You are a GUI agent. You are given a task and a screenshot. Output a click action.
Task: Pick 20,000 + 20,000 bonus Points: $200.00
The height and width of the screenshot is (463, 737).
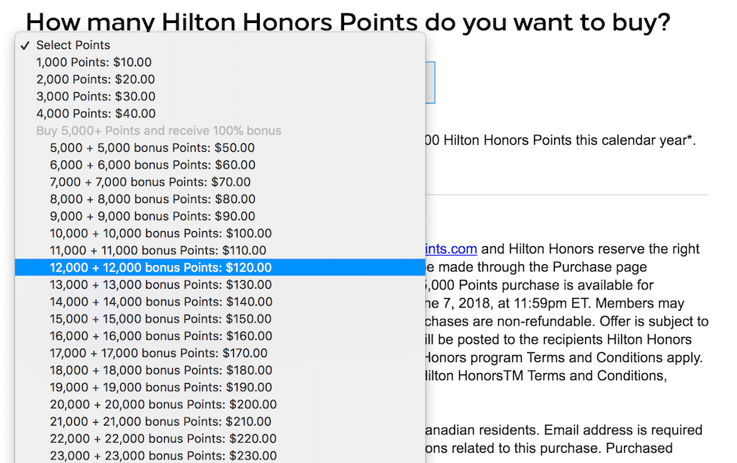[163, 405]
